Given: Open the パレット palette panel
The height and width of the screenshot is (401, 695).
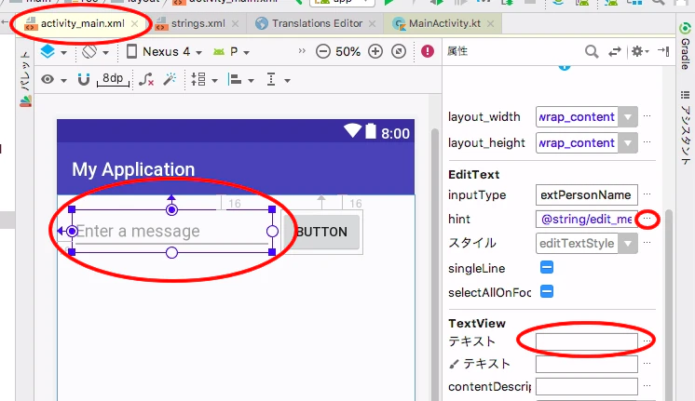Looking at the screenshot, I should click(26, 80).
